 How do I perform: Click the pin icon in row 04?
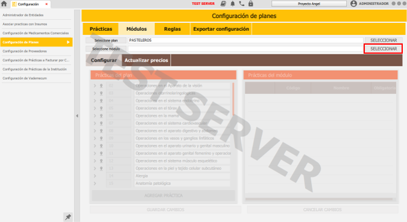click(101, 101)
